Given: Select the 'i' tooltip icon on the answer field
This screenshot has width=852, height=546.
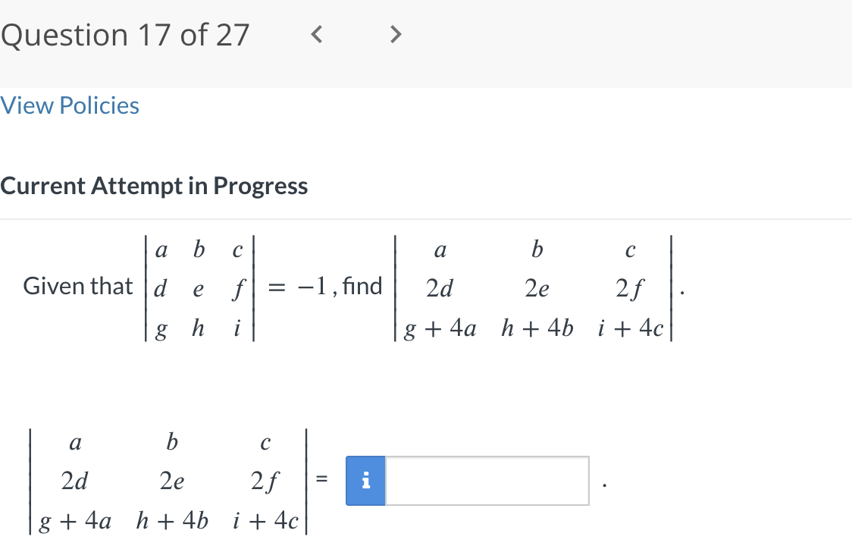Looking at the screenshot, I should pos(365,480).
